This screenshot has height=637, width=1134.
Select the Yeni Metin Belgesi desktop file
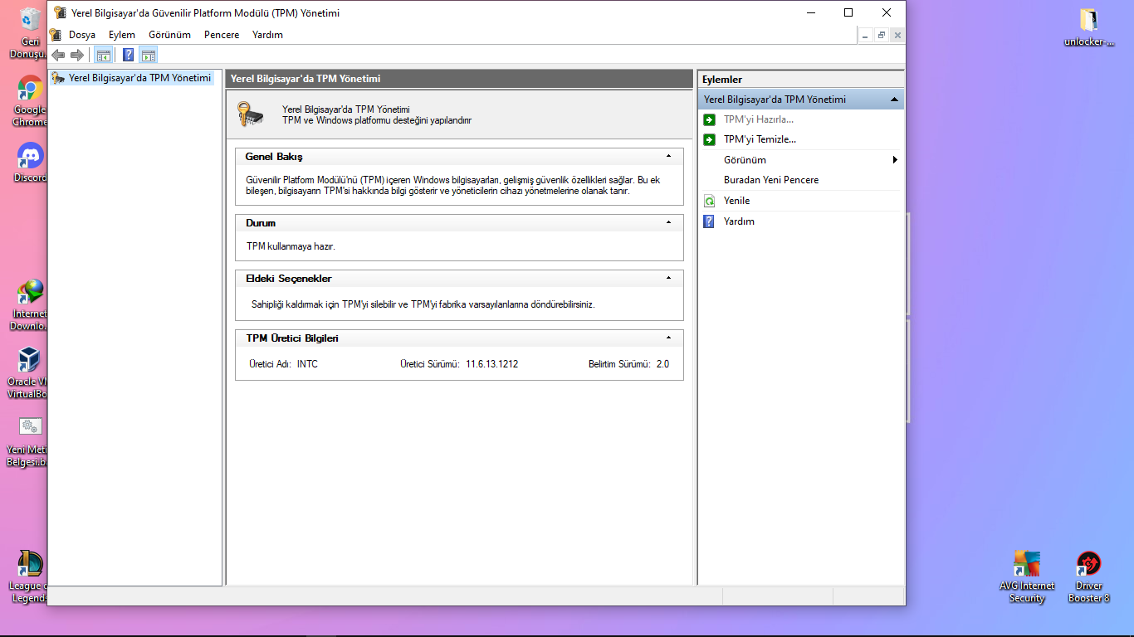31,441
